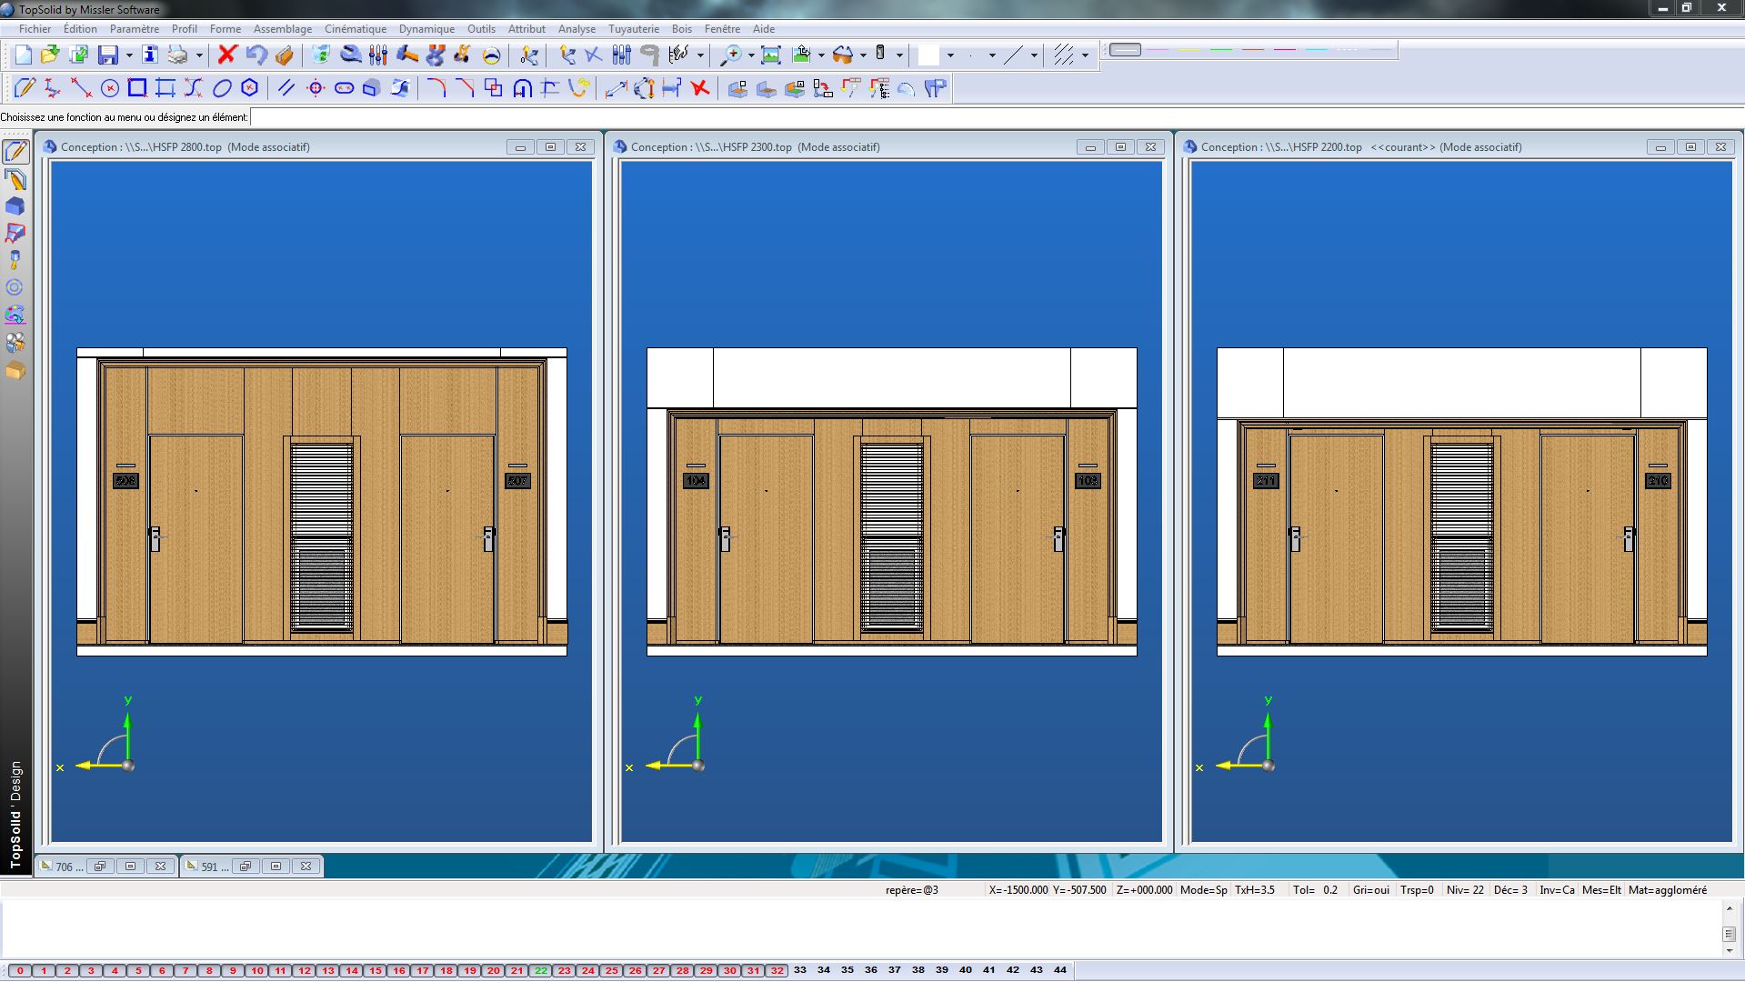Image resolution: width=1745 pixels, height=982 pixels.
Task: Click the red X delete icon
Action: (227, 55)
